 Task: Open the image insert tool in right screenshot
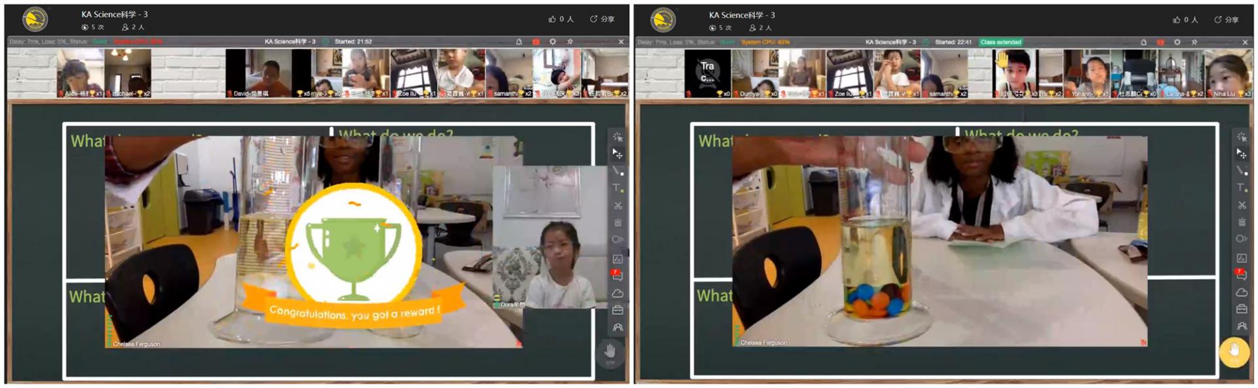(x=1242, y=258)
